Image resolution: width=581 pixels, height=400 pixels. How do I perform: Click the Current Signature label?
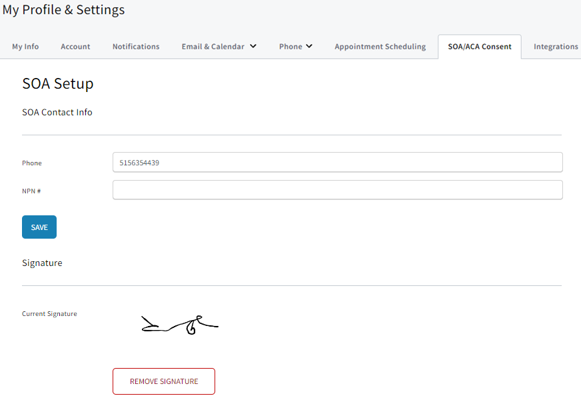(x=49, y=313)
